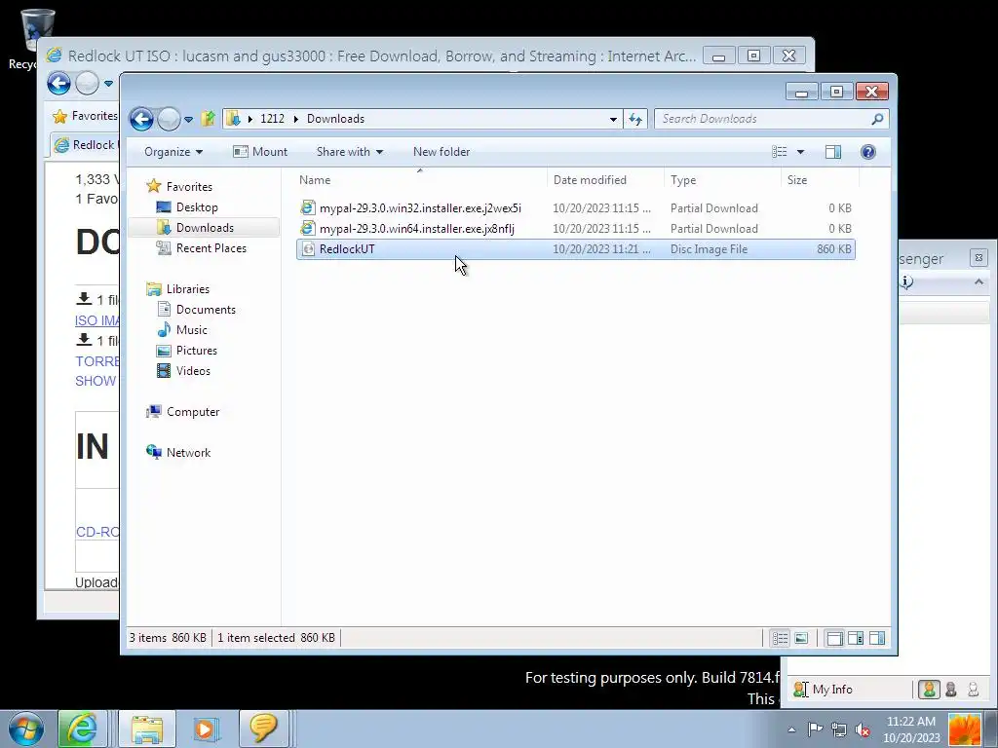Collapse the messenger panel chevron
The image size is (998, 748).
click(979, 281)
